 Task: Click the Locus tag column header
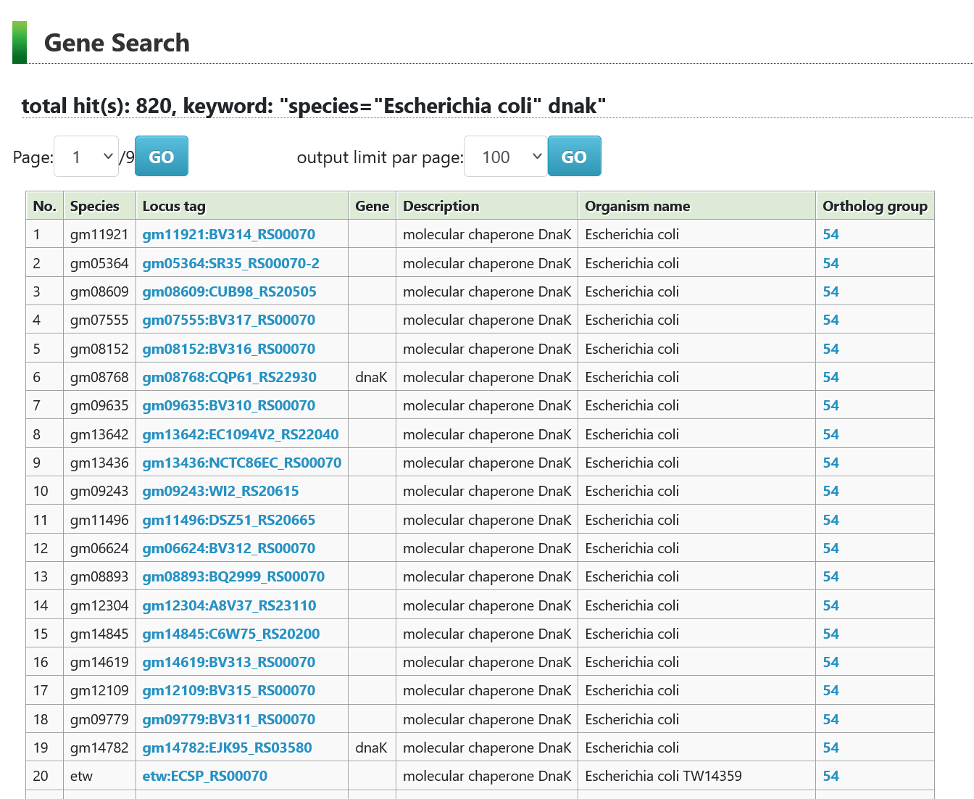click(x=174, y=206)
